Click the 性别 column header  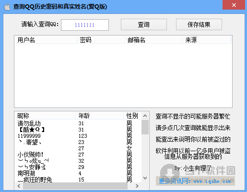[x=132, y=116]
